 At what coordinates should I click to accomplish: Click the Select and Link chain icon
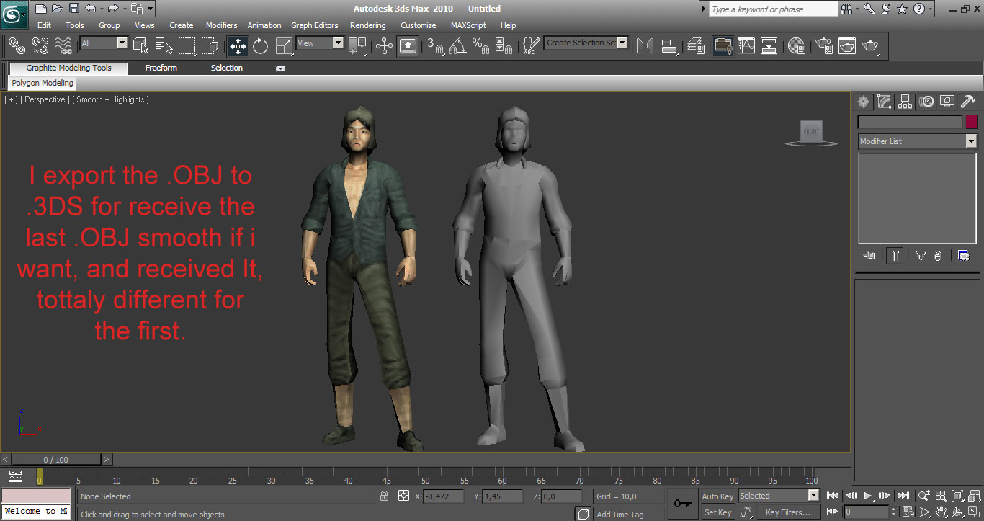point(17,46)
